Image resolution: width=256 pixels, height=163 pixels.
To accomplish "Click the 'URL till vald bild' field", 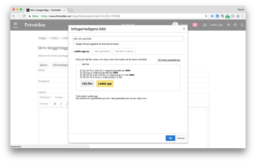I will point(128,39).
